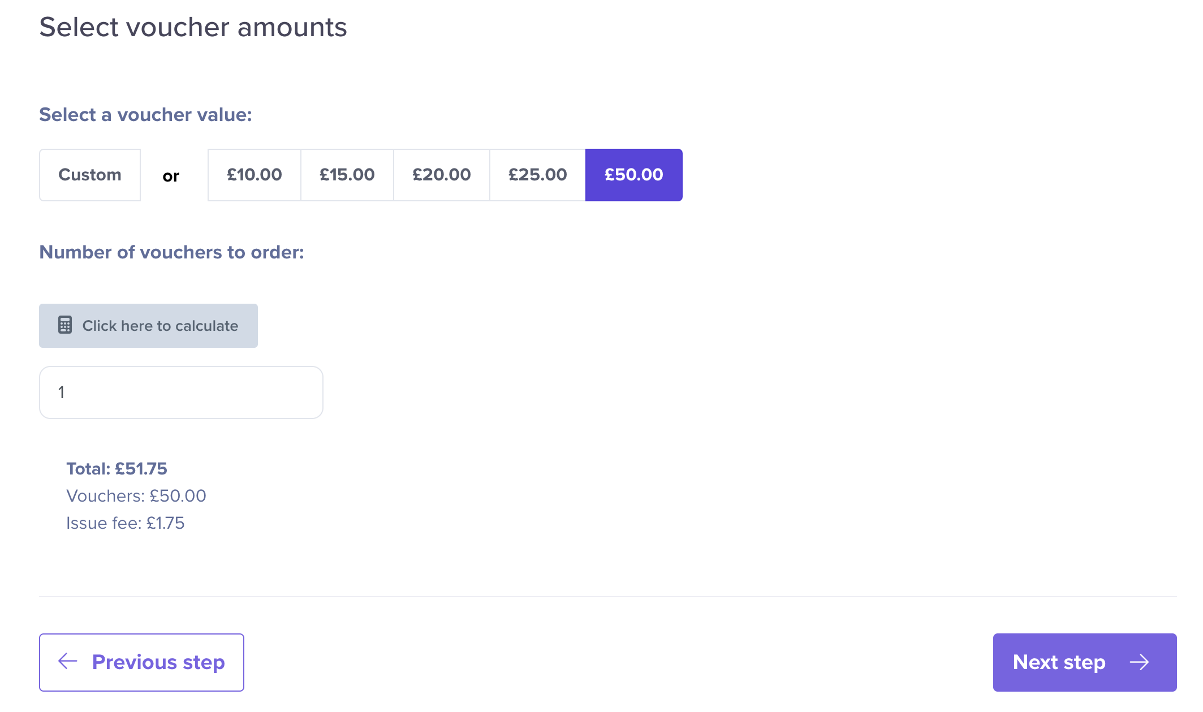The height and width of the screenshot is (712, 1203).
Task: Click the Total: £51.75 text
Action: 117,469
